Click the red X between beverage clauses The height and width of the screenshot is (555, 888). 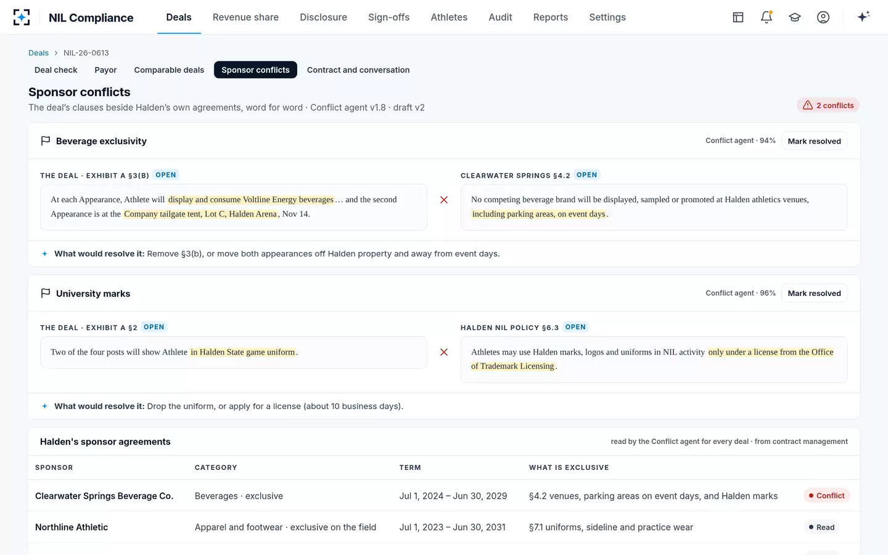pyautogui.click(x=444, y=200)
